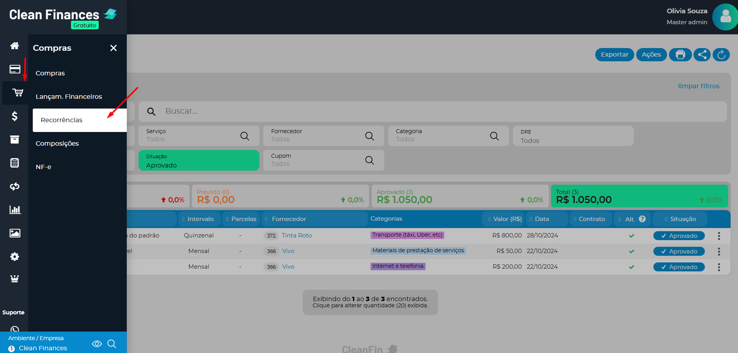The height and width of the screenshot is (353, 738).
Task: Toggle the eye icon for Ambiente/Empresa
Action: [x=97, y=344]
